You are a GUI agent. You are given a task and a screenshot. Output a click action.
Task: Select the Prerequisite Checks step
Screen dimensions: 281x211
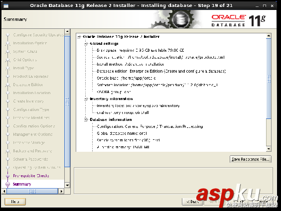(31, 176)
